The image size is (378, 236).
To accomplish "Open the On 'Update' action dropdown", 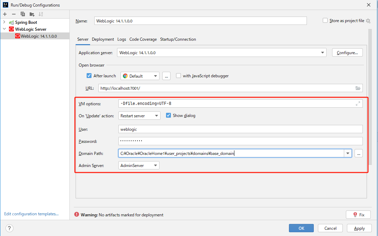I will pyautogui.click(x=139, y=116).
